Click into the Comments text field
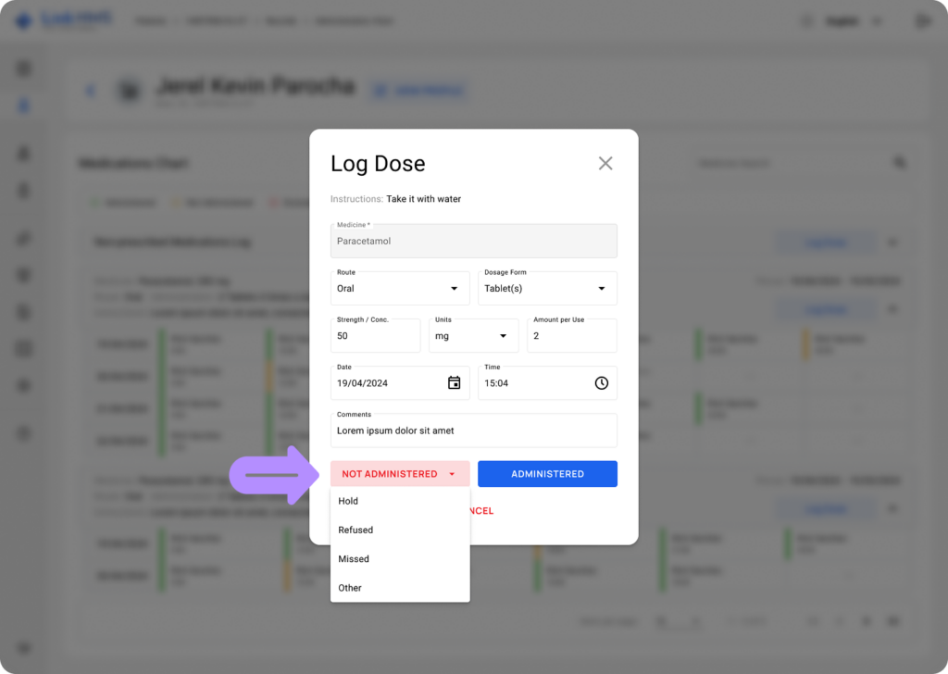The image size is (948, 674). click(473, 431)
